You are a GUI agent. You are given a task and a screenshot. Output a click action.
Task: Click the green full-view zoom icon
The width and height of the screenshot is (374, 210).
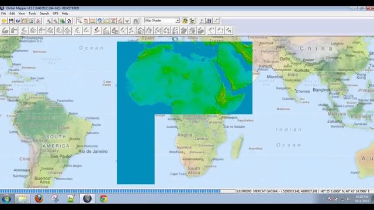[63, 21]
